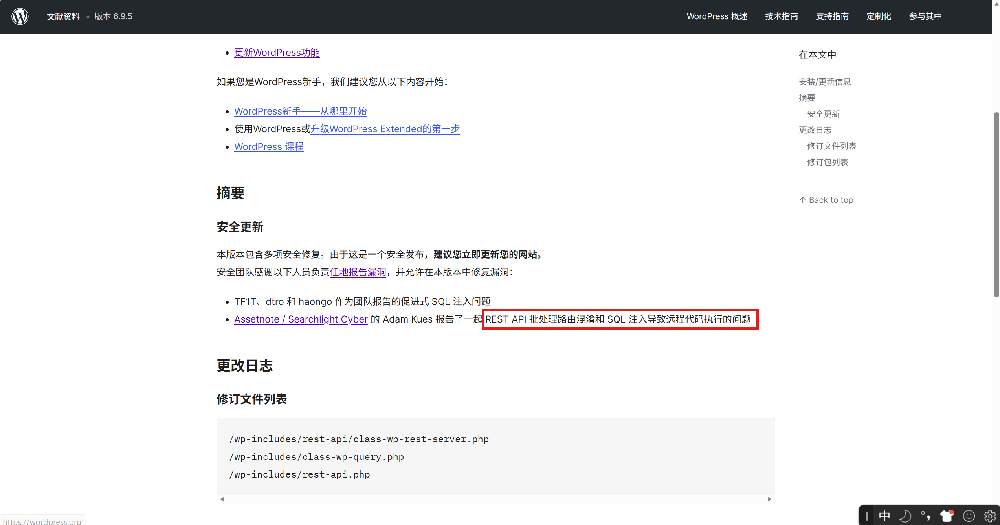This screenshot has width=1000, height=525.
Task: Click the 安全更新 subsection heading
Action: (240, 227)
